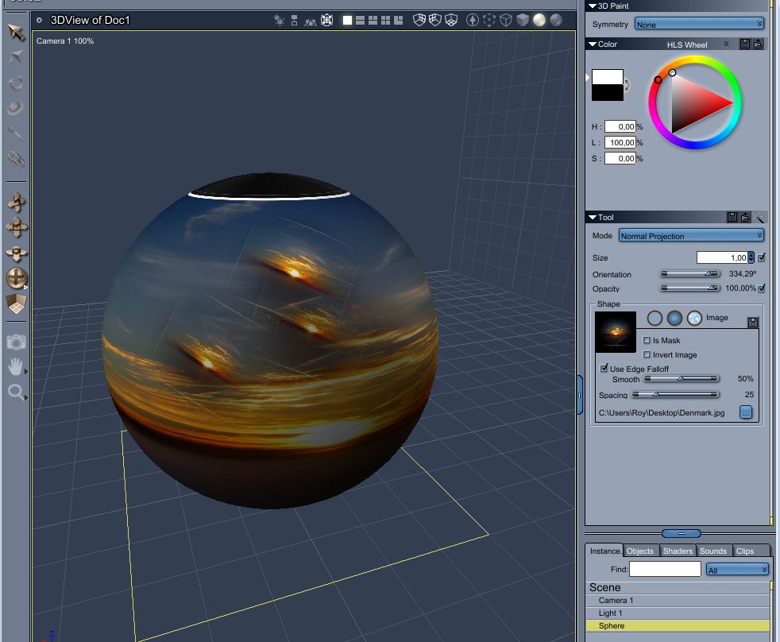Click the magic wand icon in Tool panel

point(759,217)
